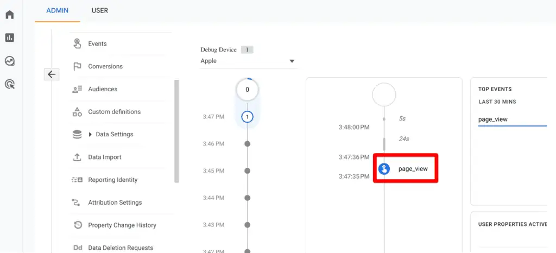
Task: Click the Audiences people icon
Action: pyautogui.click(x=77, y=89)
